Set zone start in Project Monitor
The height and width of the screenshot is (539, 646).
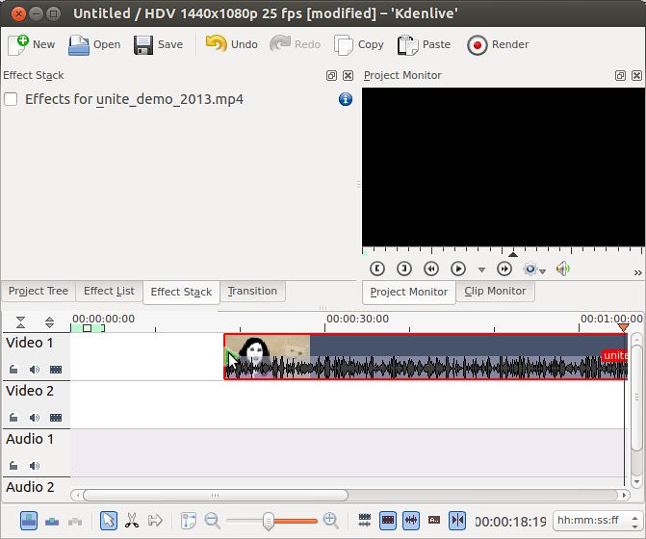[377, 269]
